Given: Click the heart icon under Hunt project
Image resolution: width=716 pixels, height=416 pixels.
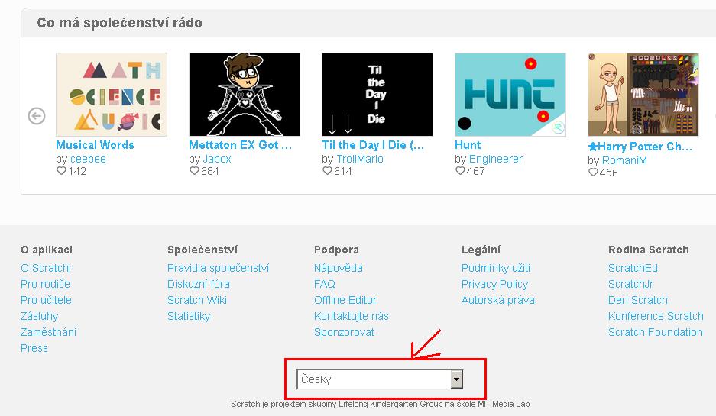Looking at the screenshot, I should 460,171.
